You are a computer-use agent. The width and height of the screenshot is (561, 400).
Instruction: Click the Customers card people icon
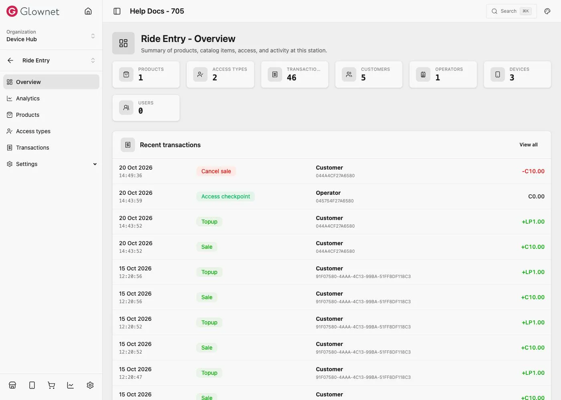point(349,74)
